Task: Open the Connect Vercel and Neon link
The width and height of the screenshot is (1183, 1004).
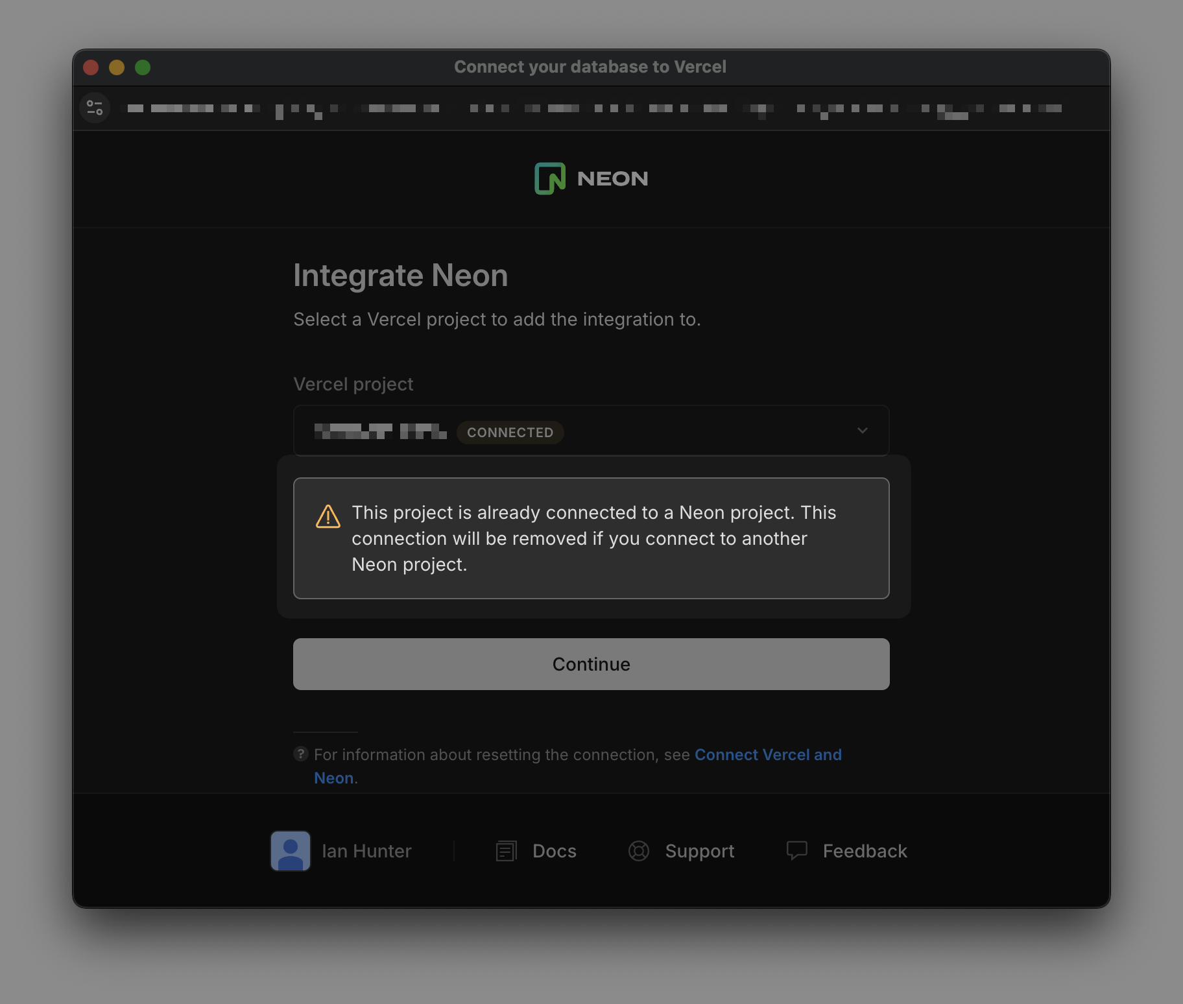Action: point(768,755)
